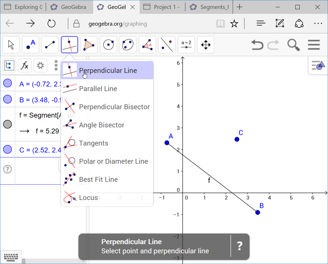The height and width of the screenshot is (264, 328).
Task: Open the main hamburger menu
Action: tap(314, 45)
